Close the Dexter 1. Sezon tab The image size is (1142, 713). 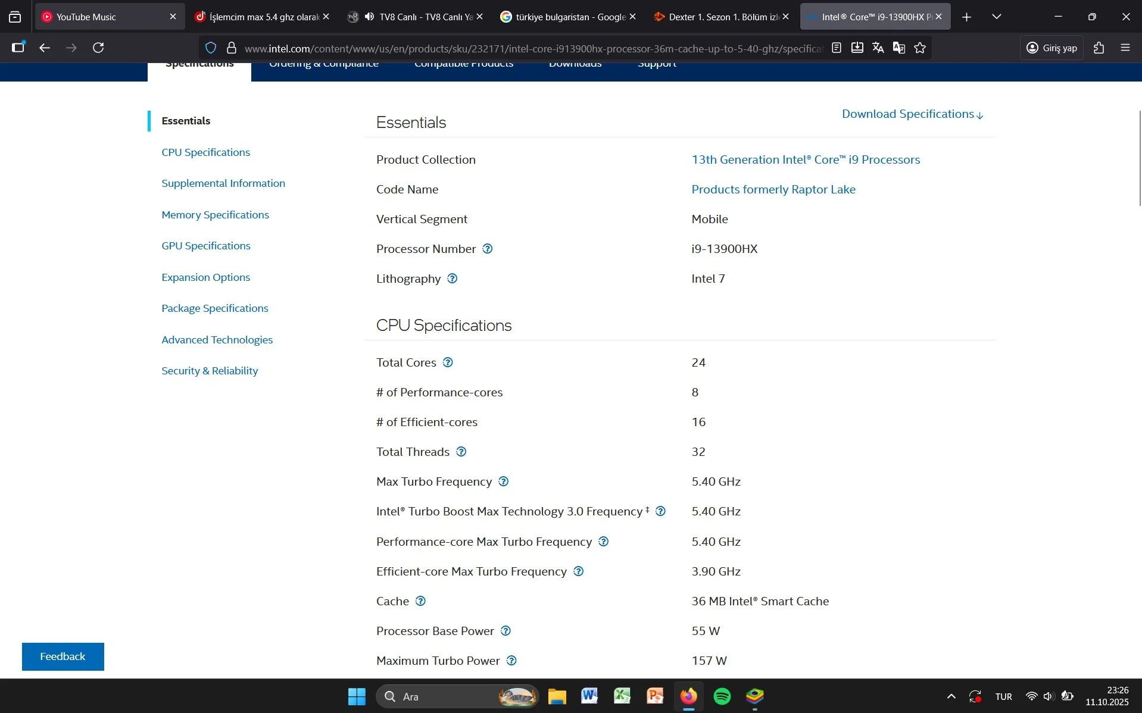[x=786, y=17]
